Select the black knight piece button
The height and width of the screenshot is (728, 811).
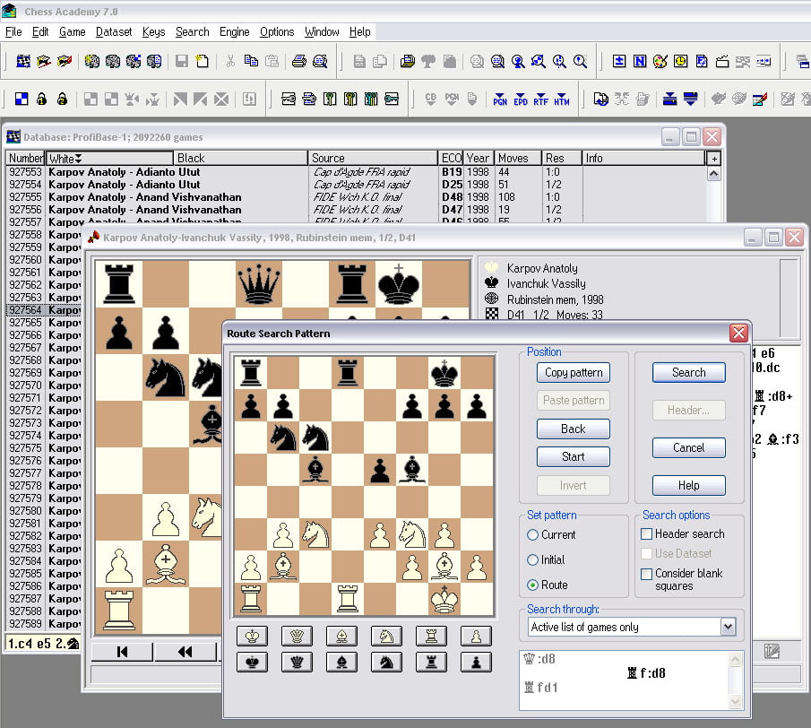[385, 662]
